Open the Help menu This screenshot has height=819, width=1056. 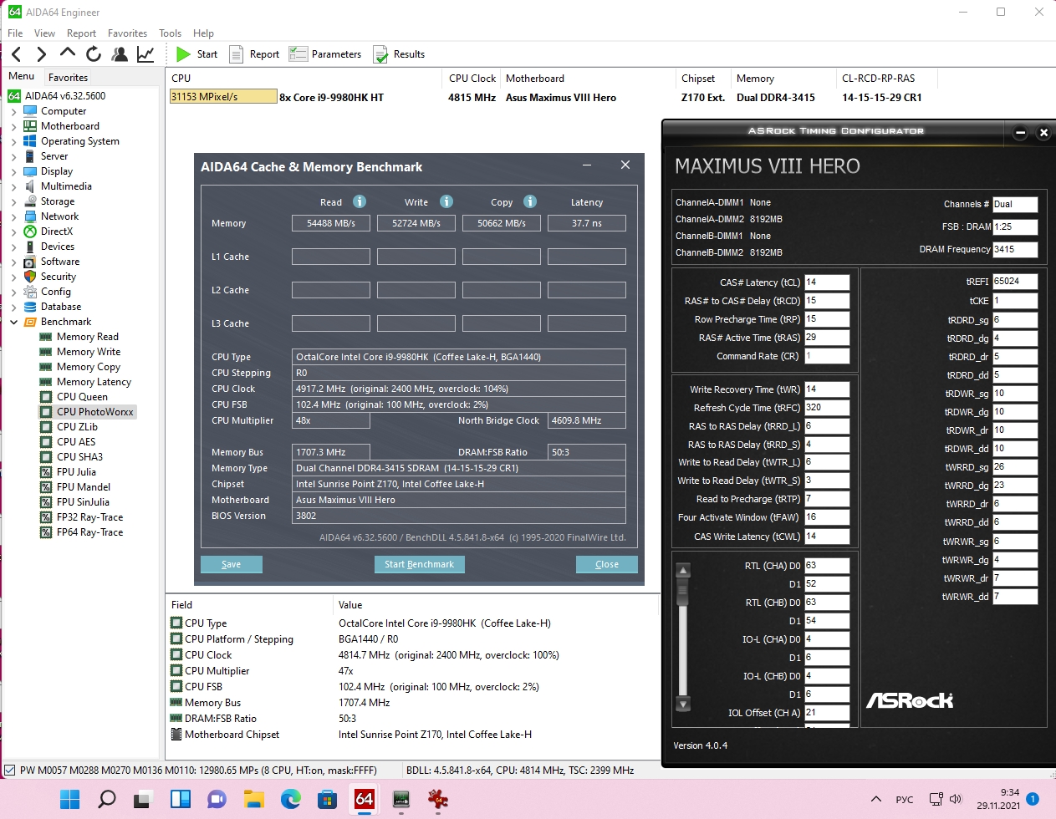[x=203, y=33]
